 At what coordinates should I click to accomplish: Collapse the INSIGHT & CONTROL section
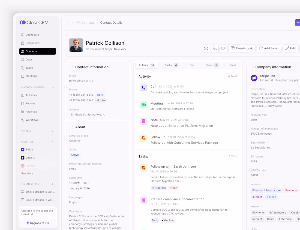[52, 87]
